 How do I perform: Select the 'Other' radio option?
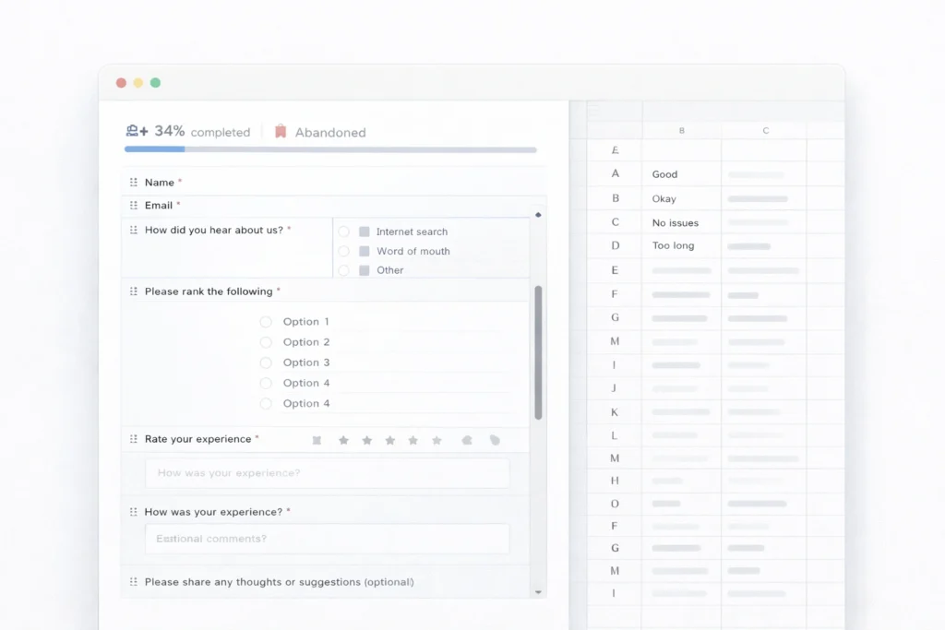coord(344,270)
